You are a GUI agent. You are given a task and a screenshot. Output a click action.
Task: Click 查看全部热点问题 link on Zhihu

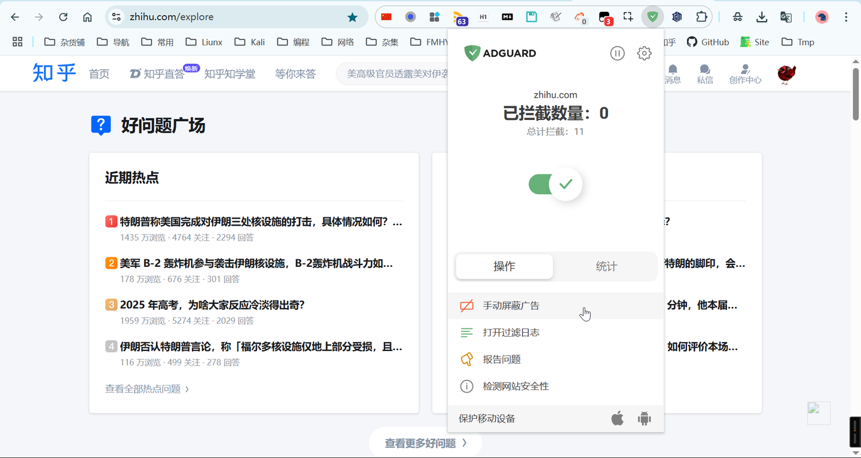(x=143, y=388)
